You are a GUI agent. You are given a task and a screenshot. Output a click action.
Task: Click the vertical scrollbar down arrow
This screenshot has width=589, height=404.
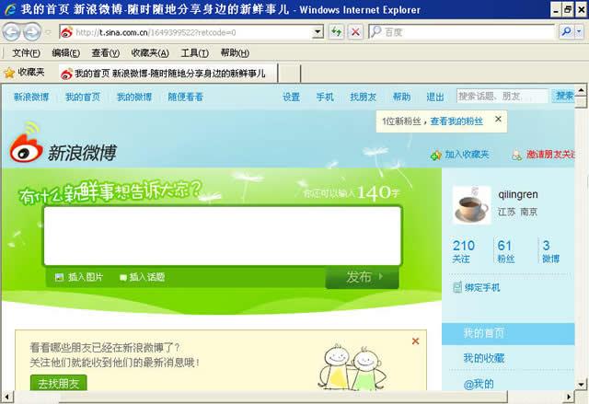pyautogui.click(x=581, y=385)
